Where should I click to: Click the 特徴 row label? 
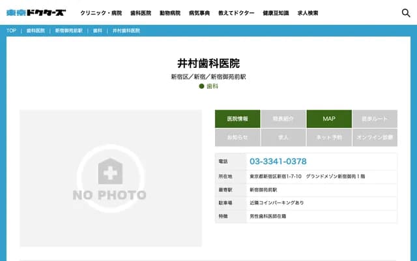223,216
